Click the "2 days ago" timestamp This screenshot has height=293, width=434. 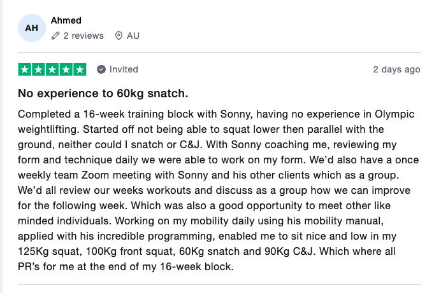coord(396,69)
